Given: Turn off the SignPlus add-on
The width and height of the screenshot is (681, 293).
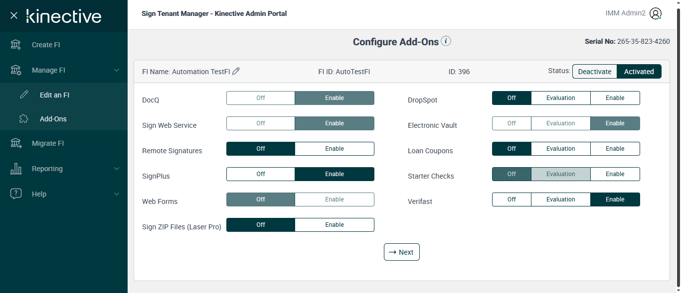Looking at the screenshot, I should 261,174.
